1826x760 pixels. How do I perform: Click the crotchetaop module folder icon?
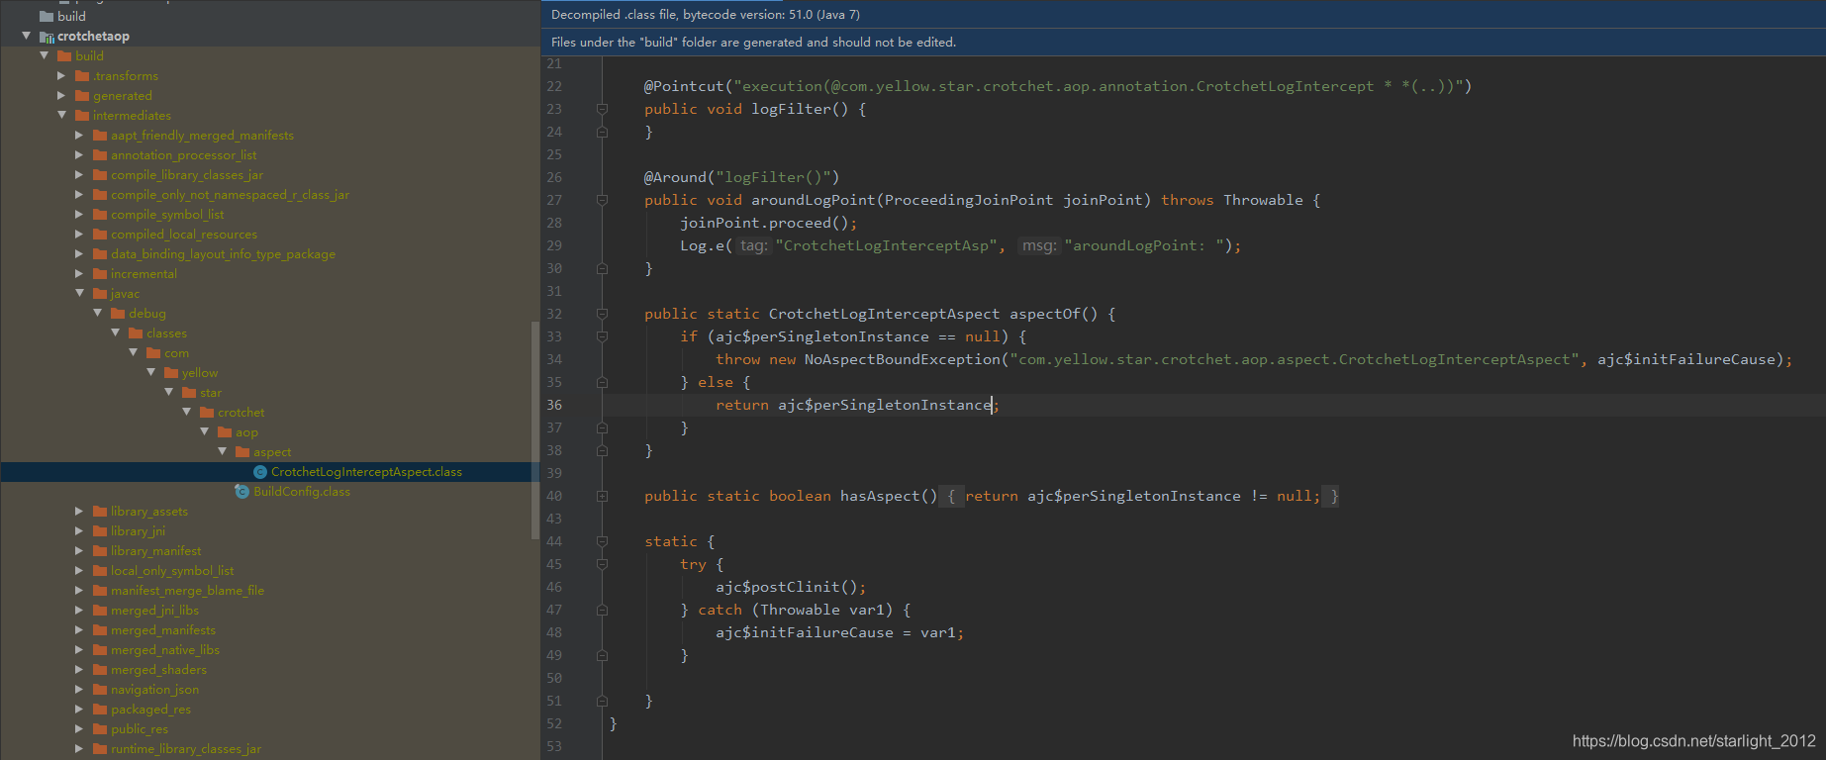[47, 37]
